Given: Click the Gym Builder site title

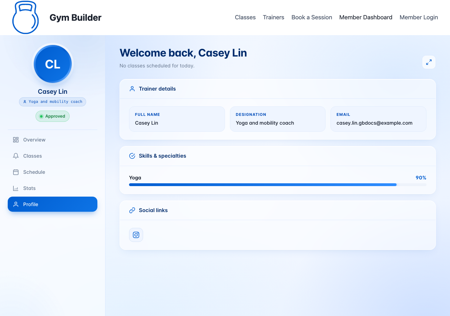Looking at the screenshot, I should pyautogui.click(x=76, y=18).
